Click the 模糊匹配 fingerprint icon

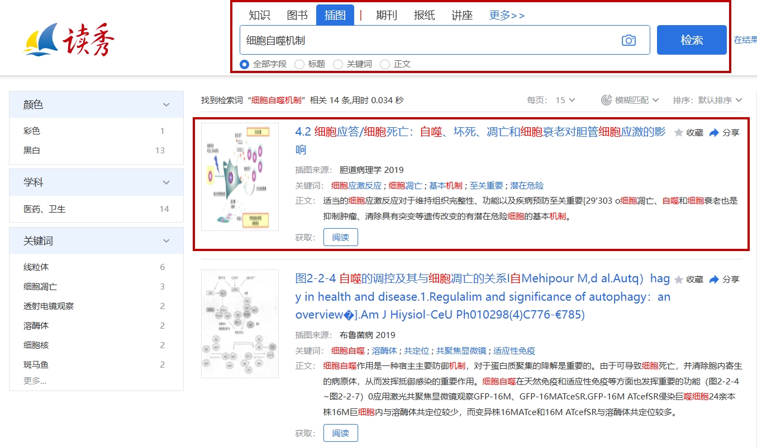[x=606, y=100]
